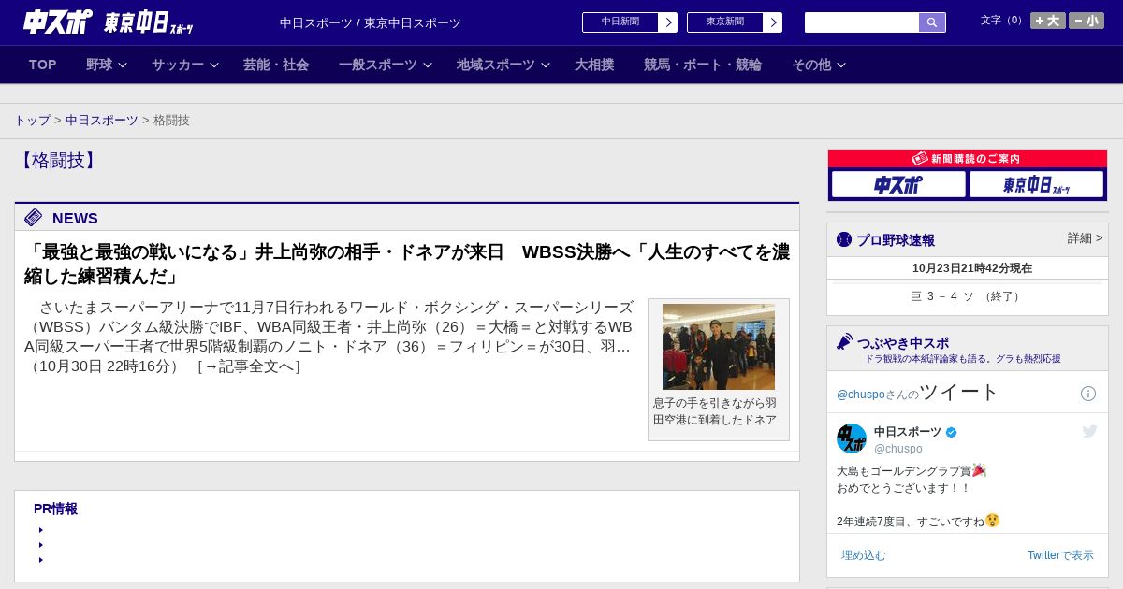Viewport: 1123px width, 589px height.
Task: Open the Donaire vs Inoue article headline
Action: [x=407, y=264]
